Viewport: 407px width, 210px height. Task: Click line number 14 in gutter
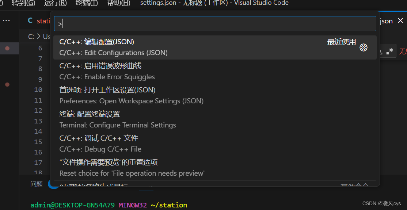38,131
